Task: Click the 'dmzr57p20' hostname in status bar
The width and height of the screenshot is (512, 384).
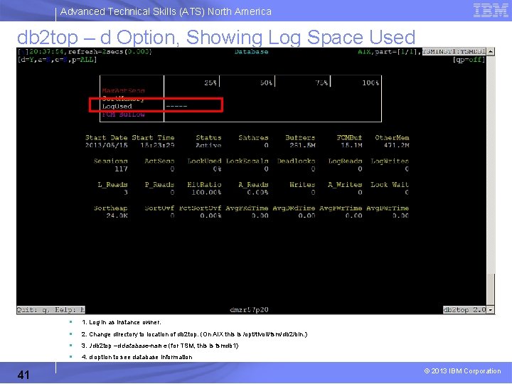Action: pyautogui.click(x=249, y=309)
